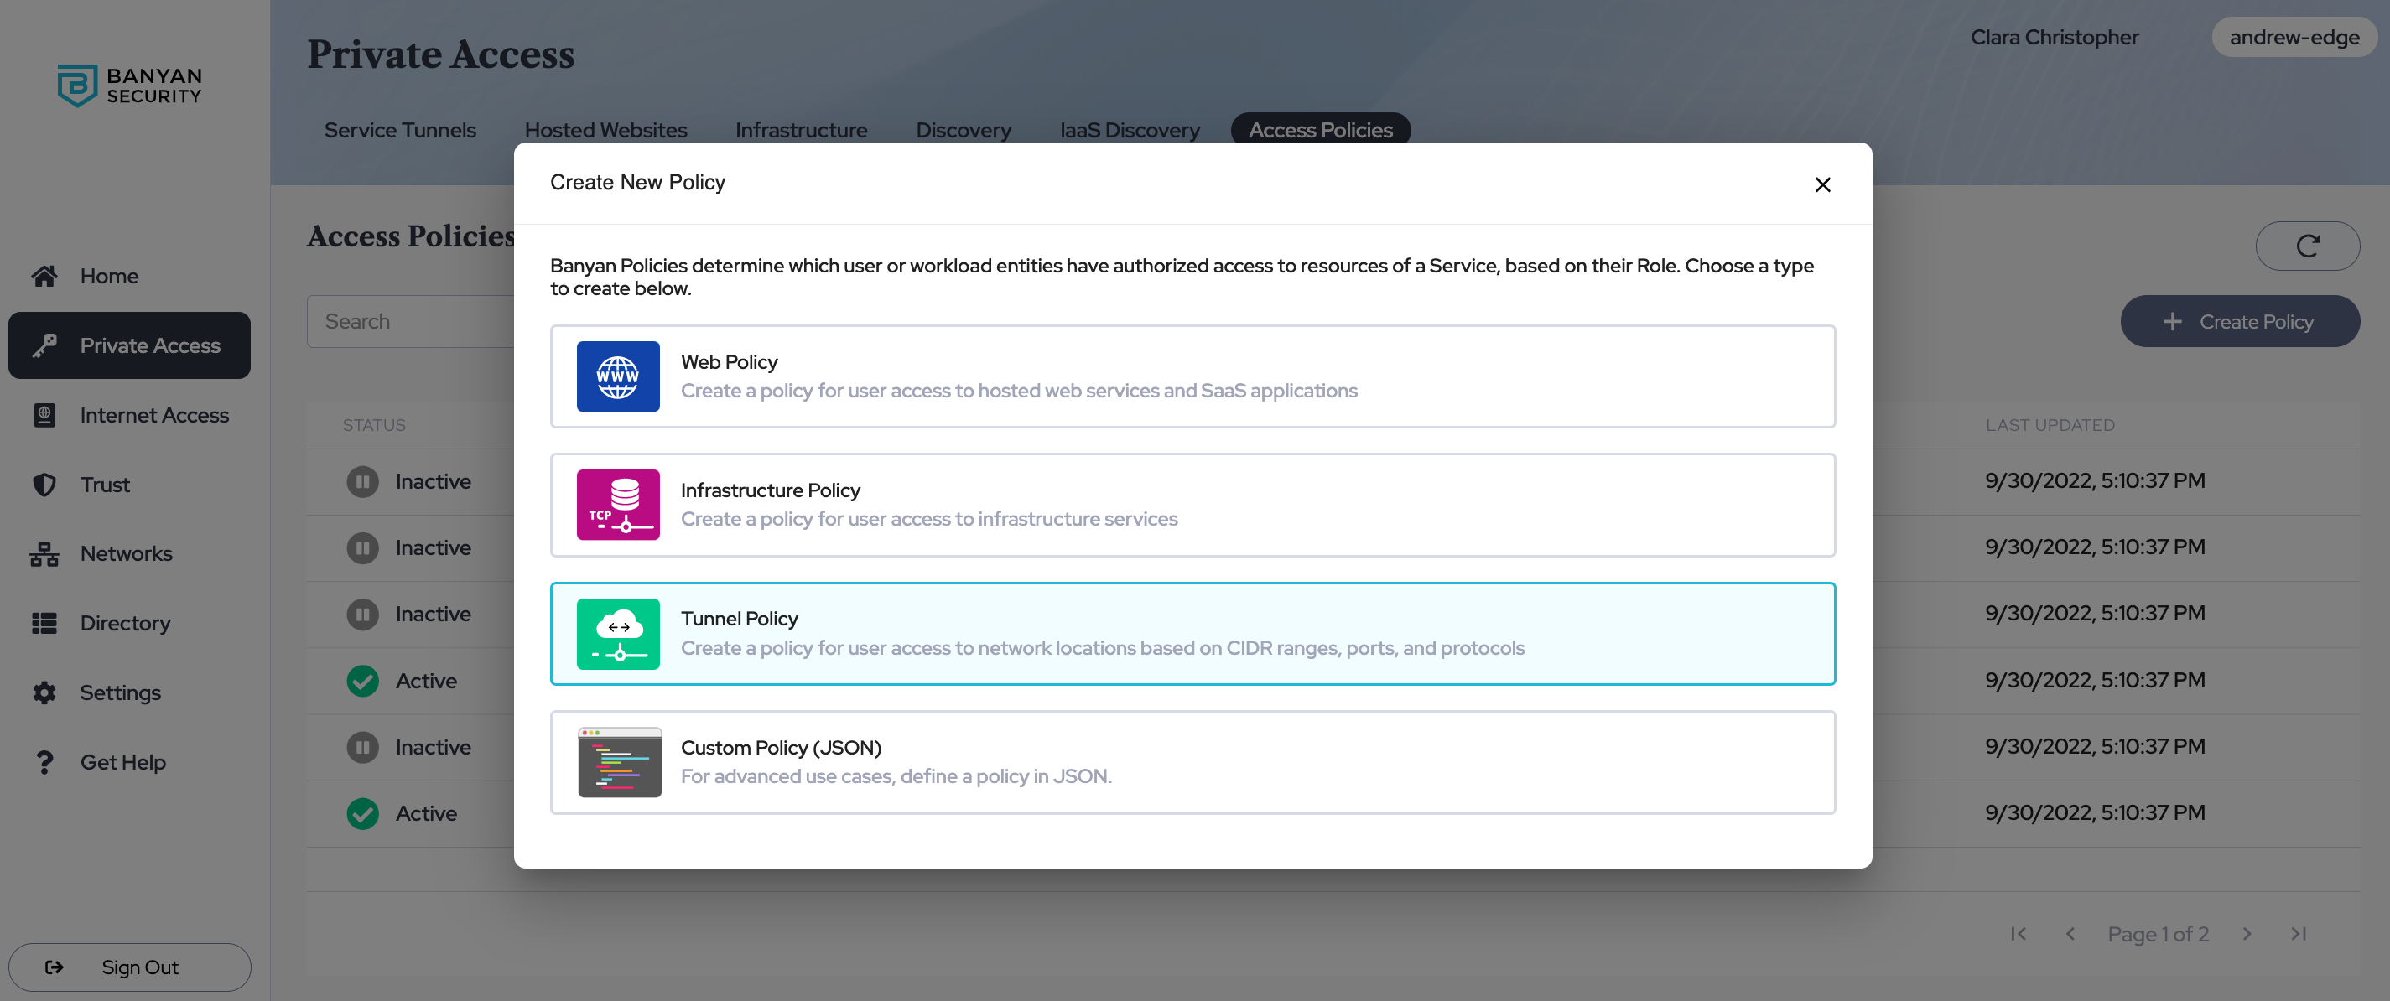Click the Create Policy button

pos(2239,321)
